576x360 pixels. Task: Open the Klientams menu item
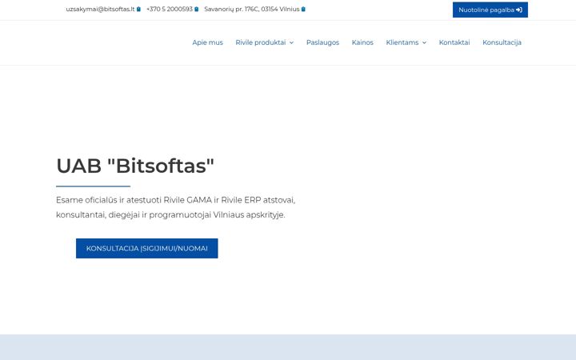tap(402, 42)
